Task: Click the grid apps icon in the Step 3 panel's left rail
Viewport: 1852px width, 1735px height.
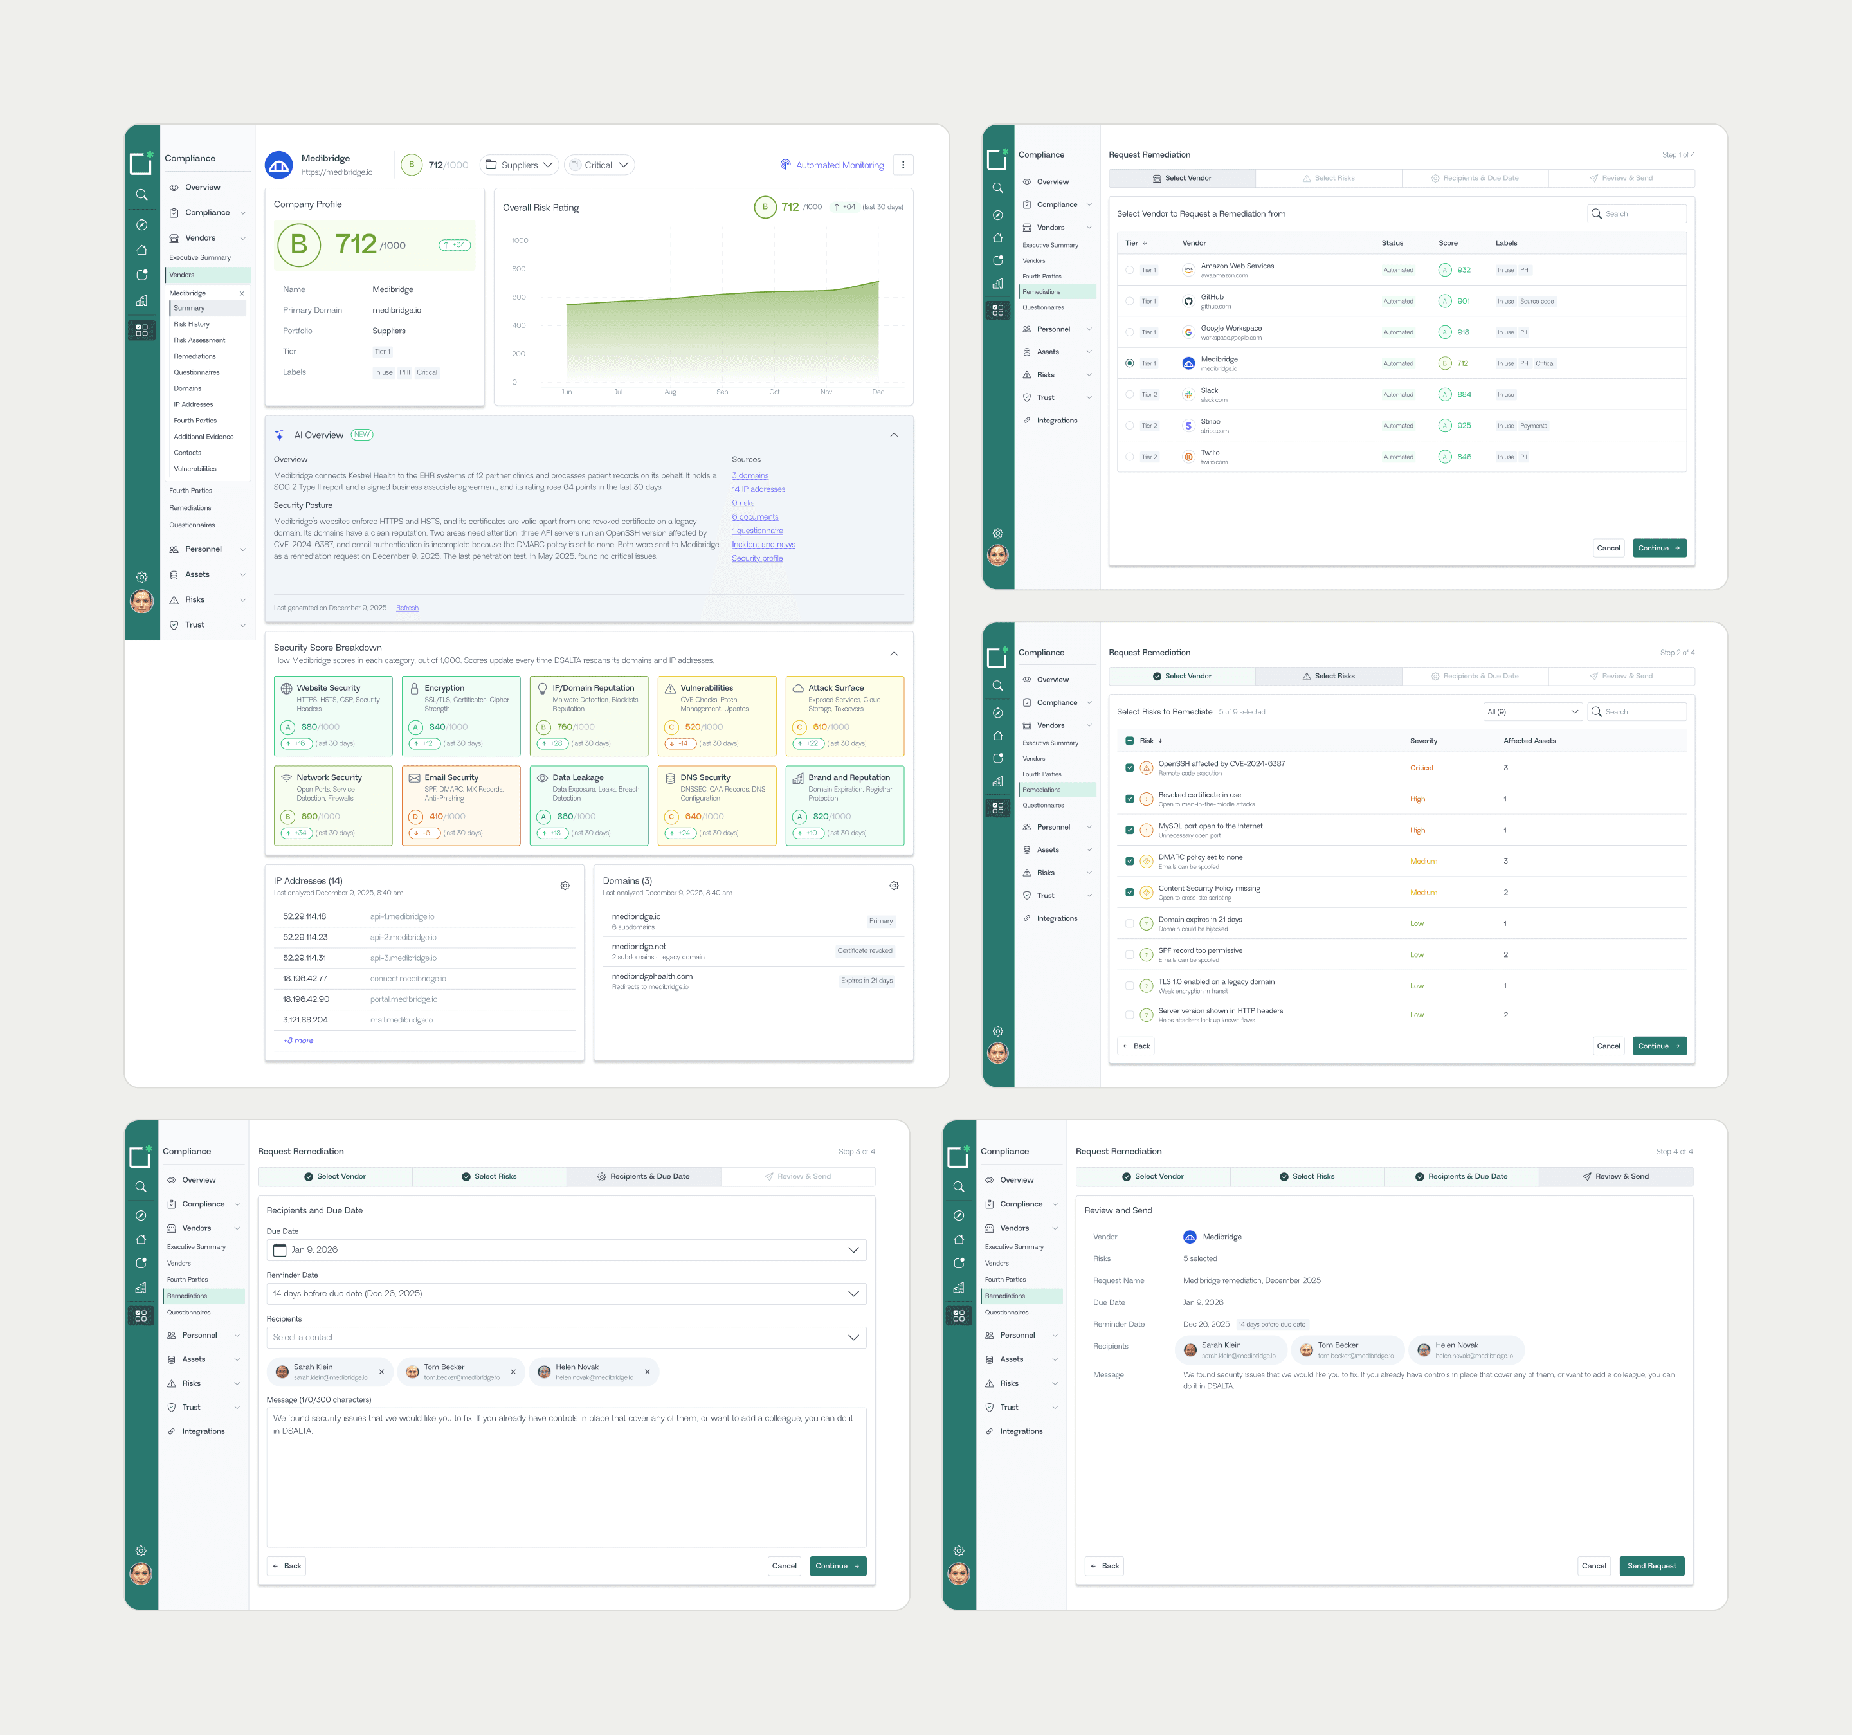Action: click(141, 1315)
